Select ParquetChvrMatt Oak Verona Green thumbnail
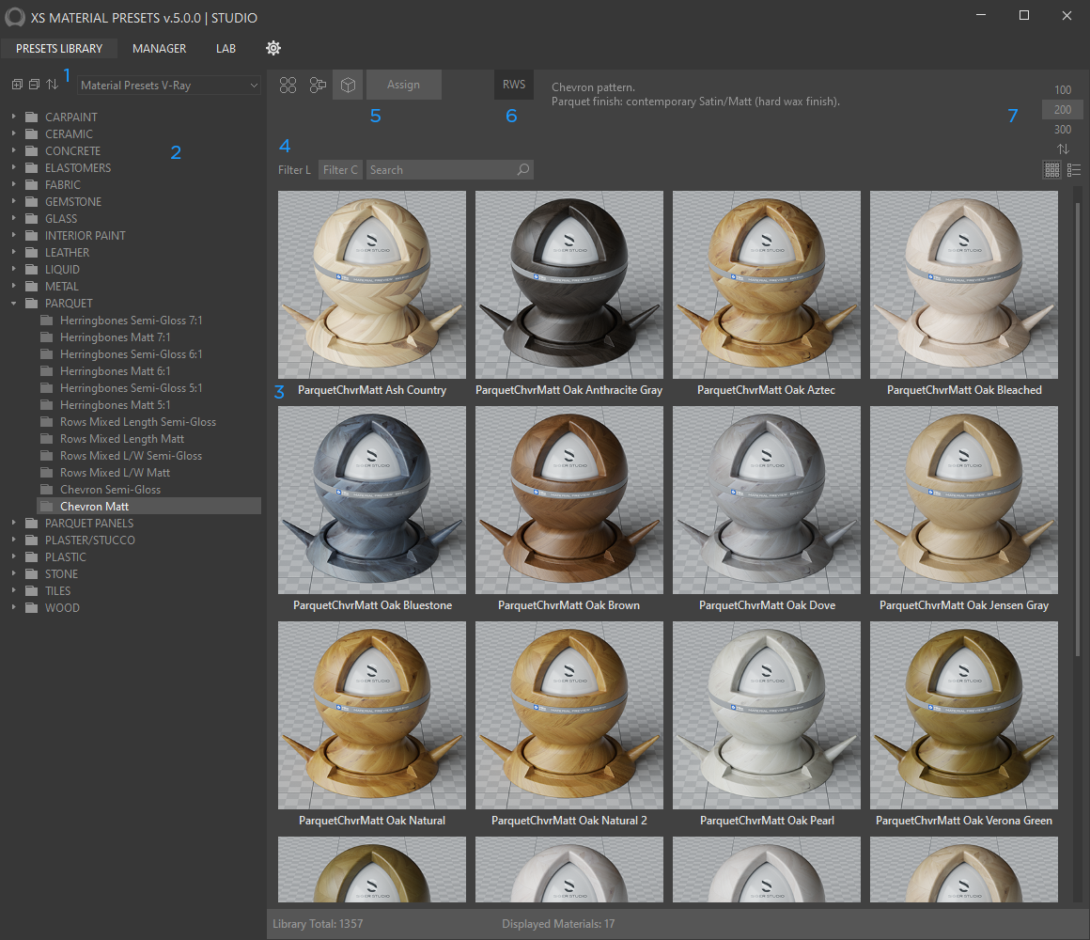This screenshot has width=1090, height=940. tap(964, 715)
